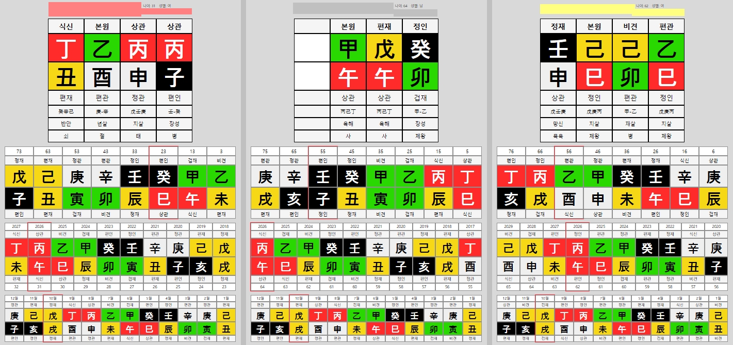Select '12월' in the age-31 chart
733x345 pixels.
pos(14,298)
